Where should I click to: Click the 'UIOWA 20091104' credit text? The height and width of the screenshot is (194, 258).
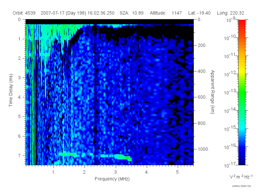pos(242,186)
